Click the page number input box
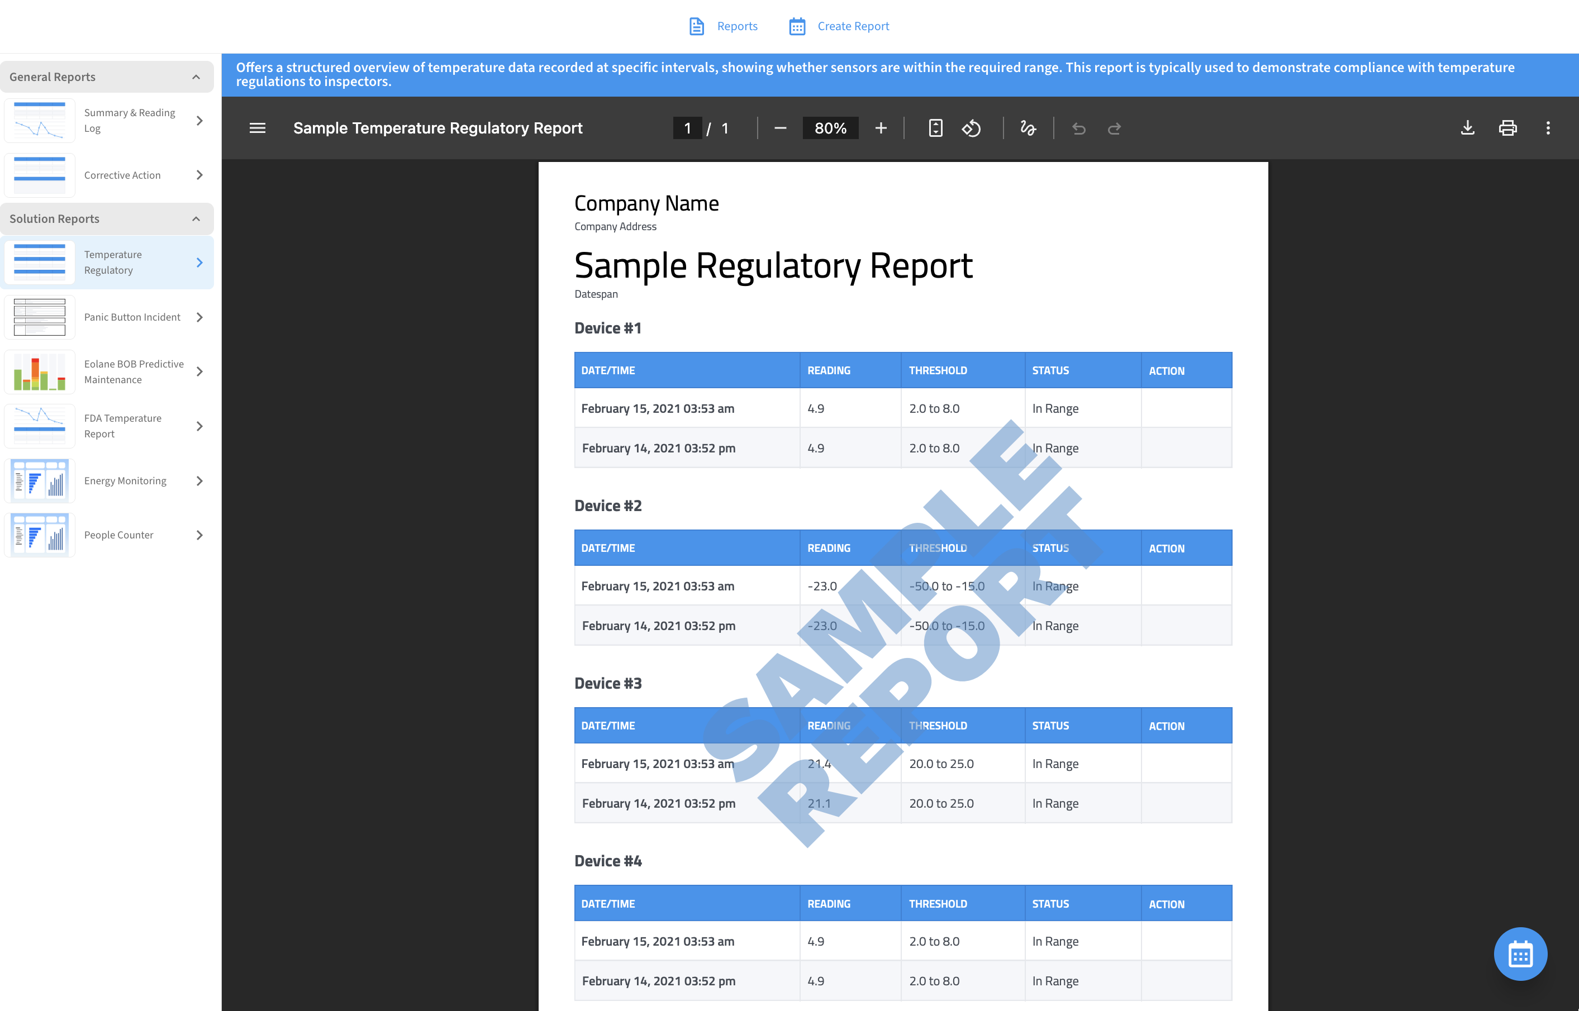This screenshot has width=1579, height=1011. (687, 128)
